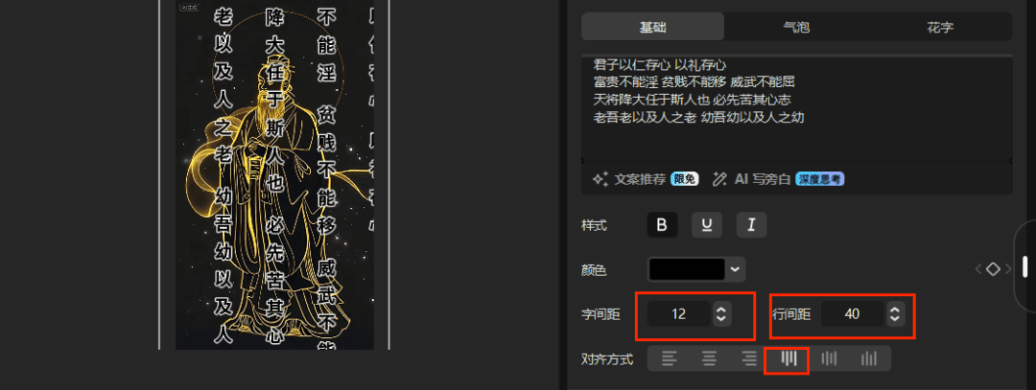Switch to the 气泡 tab
This screenshot has width=1036, height=390.
796,27
